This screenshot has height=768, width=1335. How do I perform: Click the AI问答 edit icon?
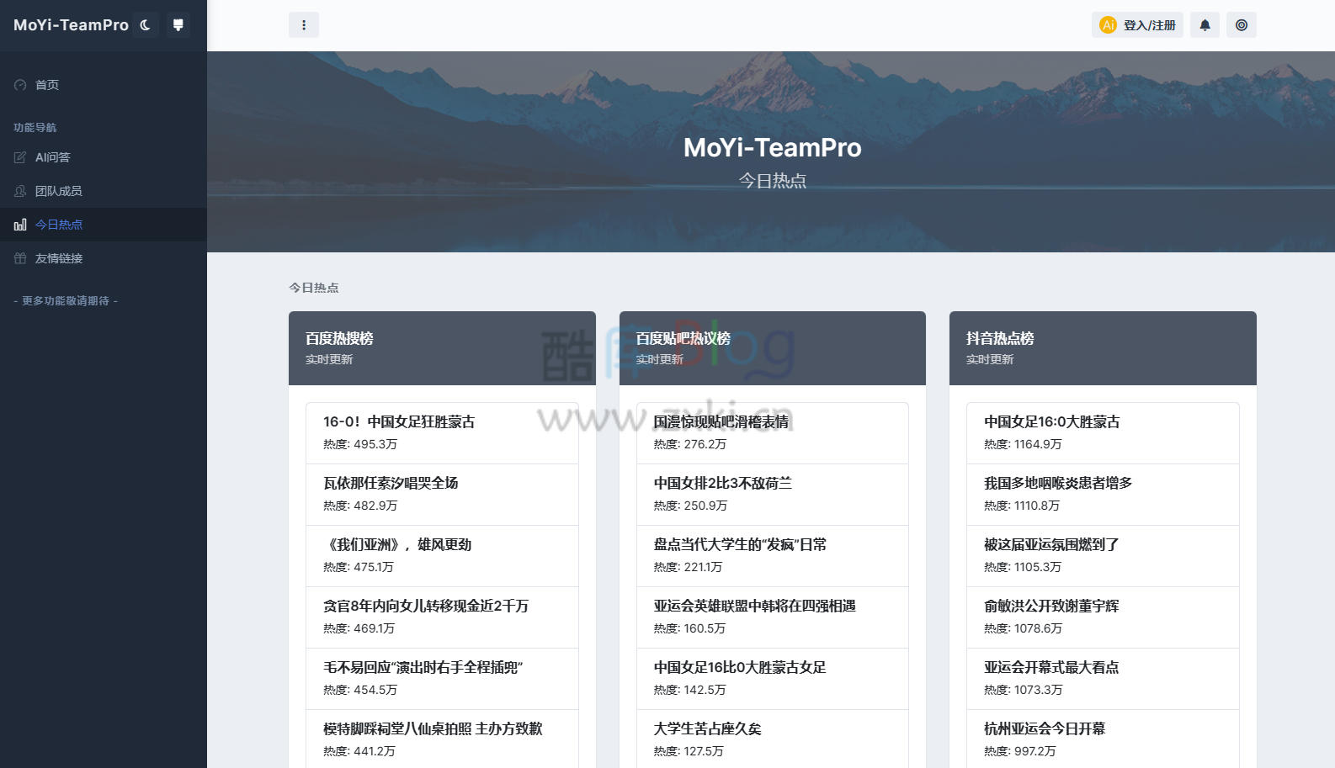tap(20, 157)
